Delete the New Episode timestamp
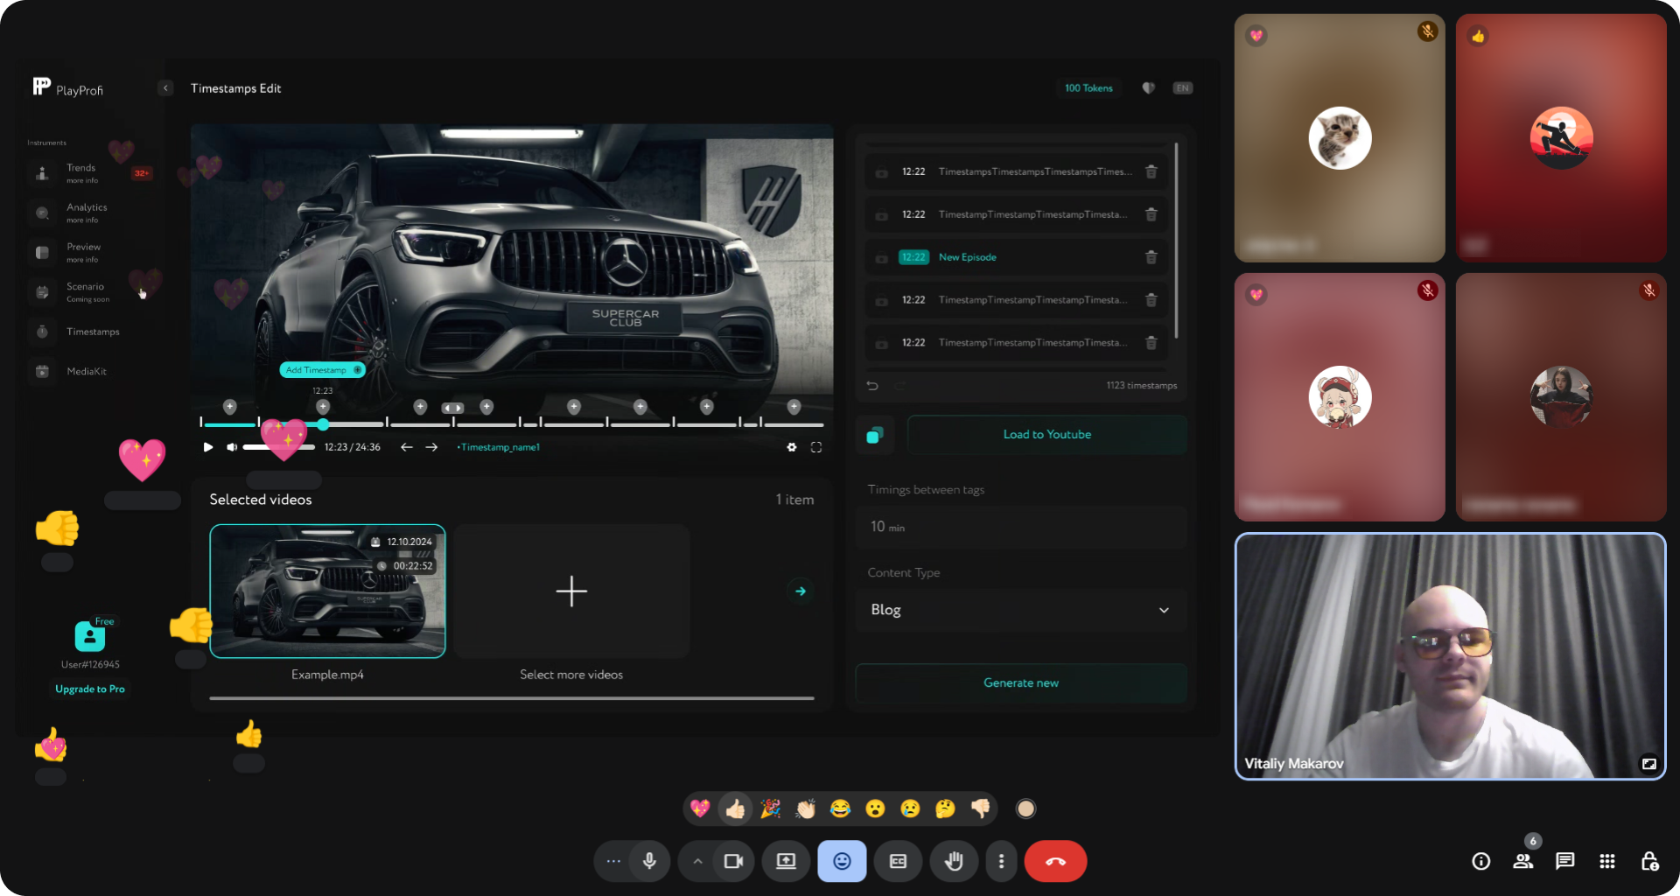1680x896 pixels. coord(1151,257)
